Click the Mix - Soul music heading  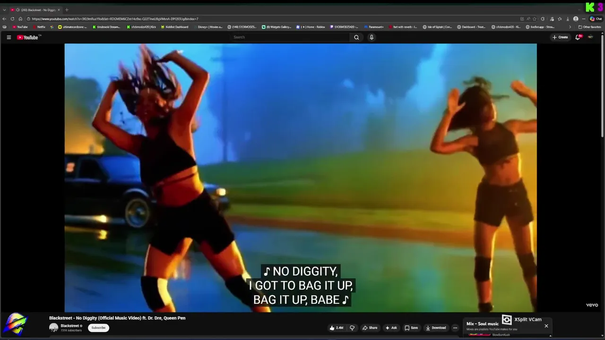(483, 324)
